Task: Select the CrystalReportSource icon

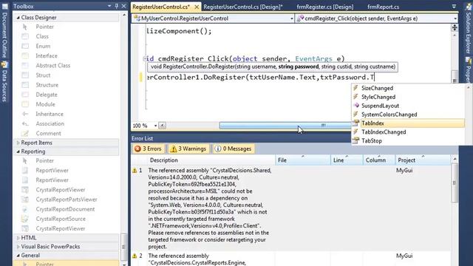Action: [25, 219]
